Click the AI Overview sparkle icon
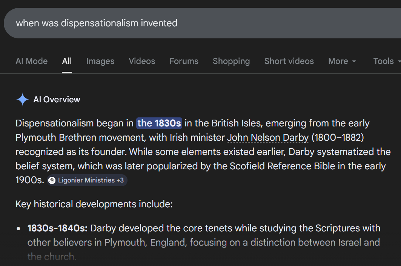The height and width of the screenshot is (266, 401). (23, 99)
